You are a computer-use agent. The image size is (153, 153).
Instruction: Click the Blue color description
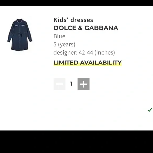pyautogui.click(x=59, y=36)
